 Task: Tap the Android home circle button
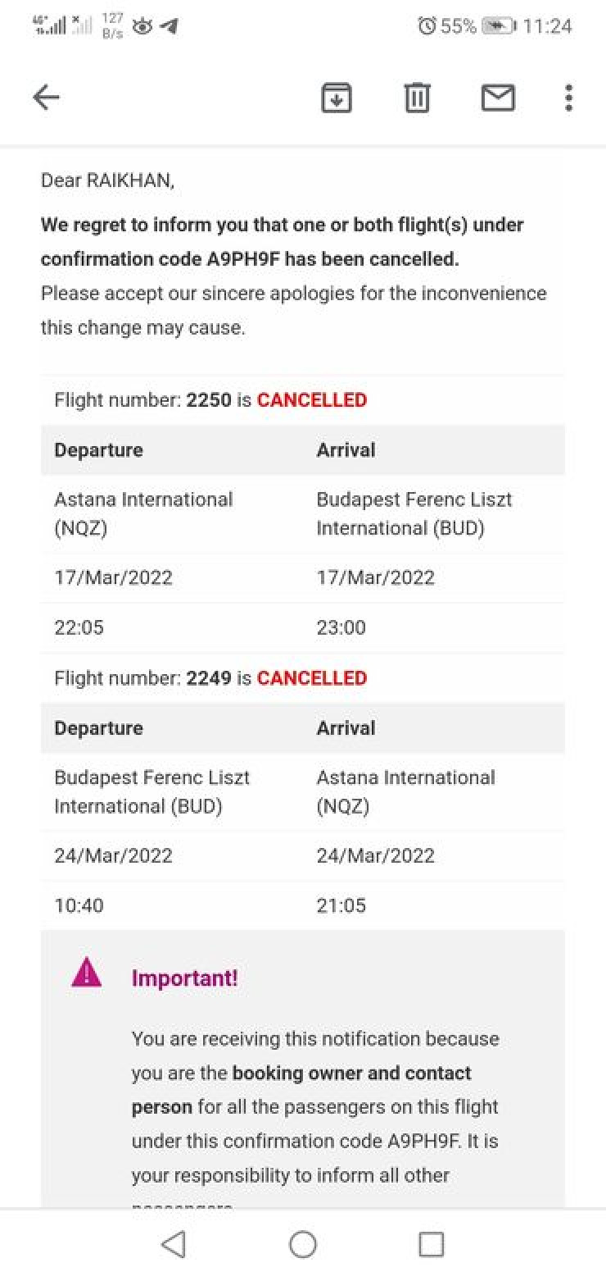303,1244
